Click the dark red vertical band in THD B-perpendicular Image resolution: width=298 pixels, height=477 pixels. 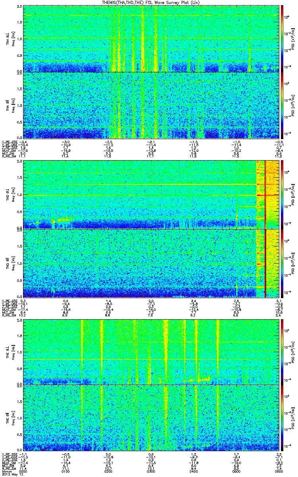point(265,194)
